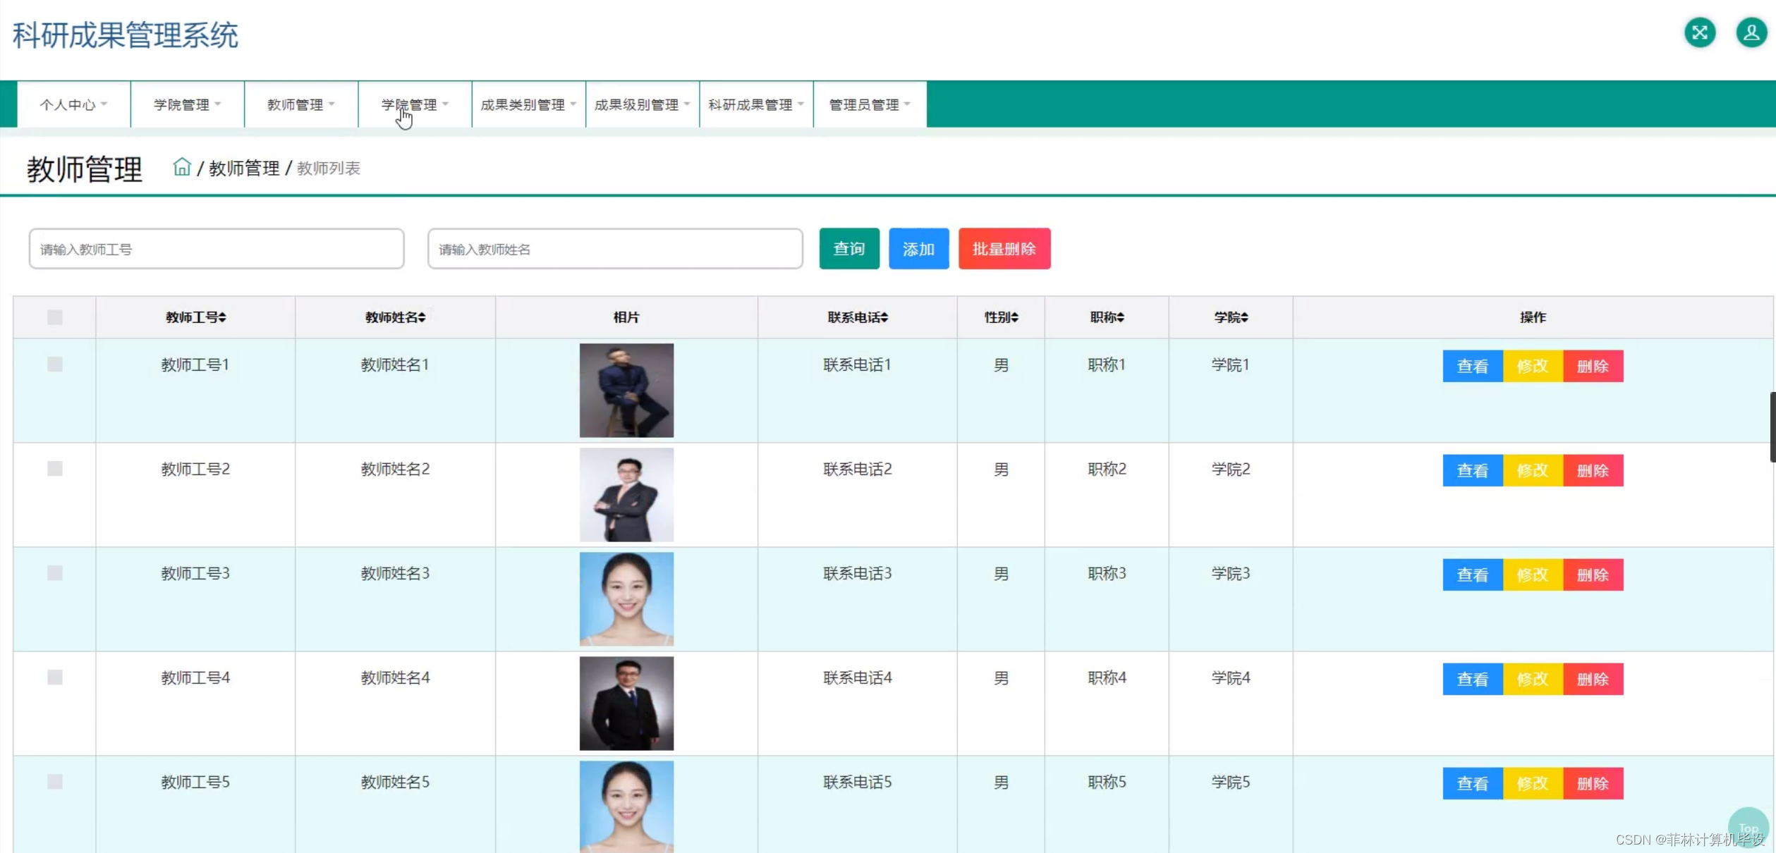Viewport: 1776px width, 853px height.
Task: Open the 科研成果管理 nav menu item
Action: point(755,104)
